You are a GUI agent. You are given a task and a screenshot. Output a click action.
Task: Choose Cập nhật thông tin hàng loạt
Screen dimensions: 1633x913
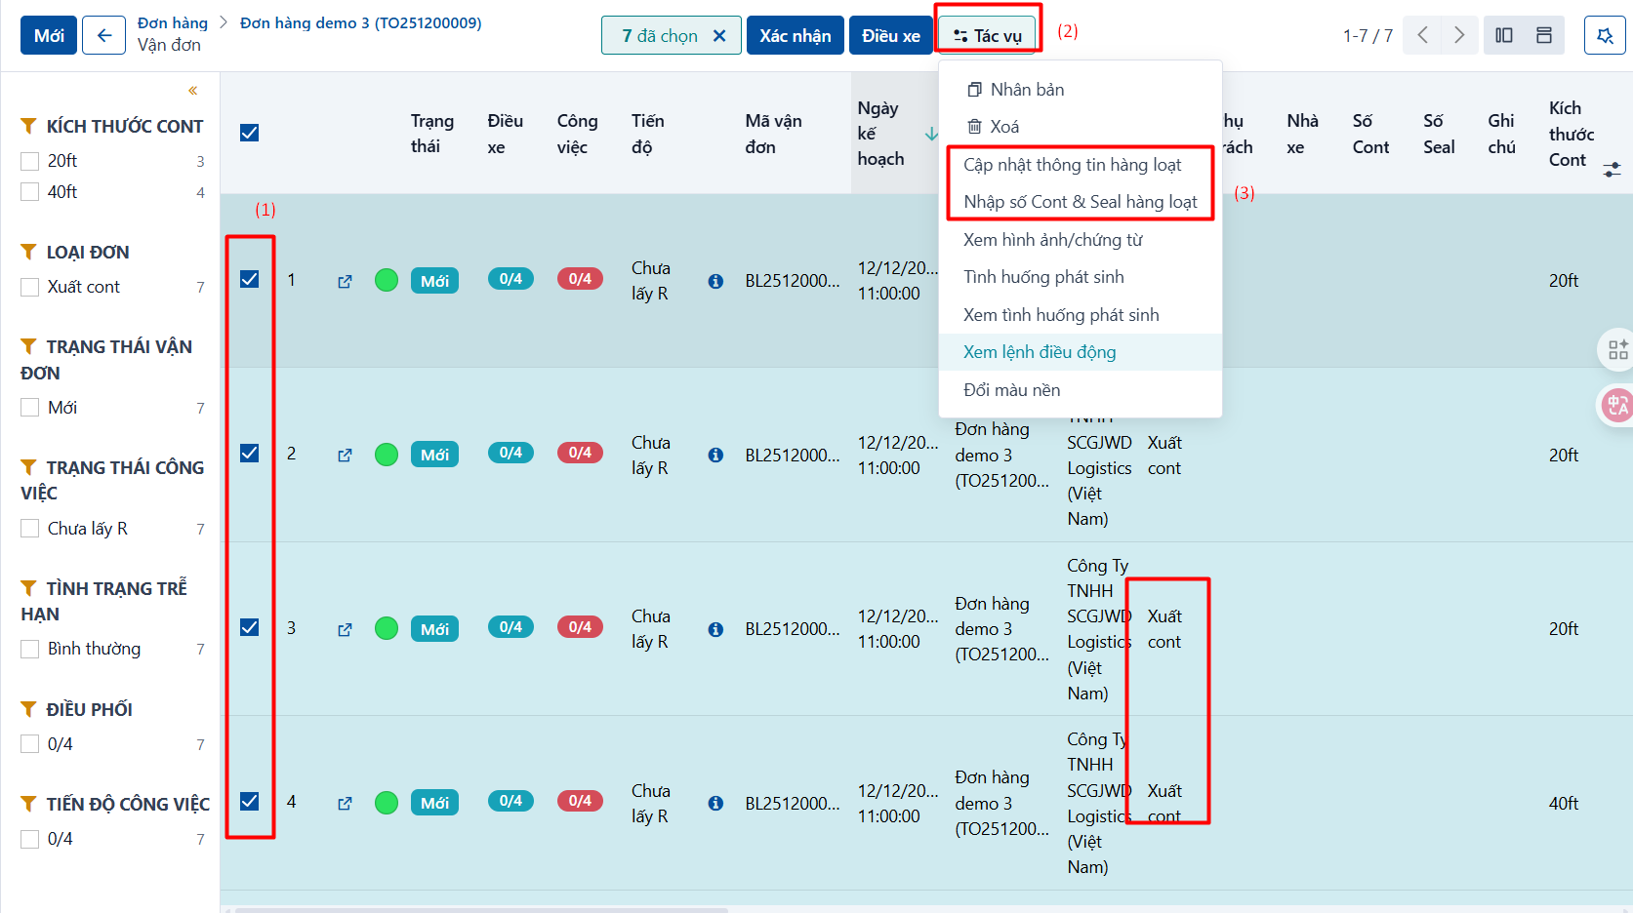[x=1080, y=165]
